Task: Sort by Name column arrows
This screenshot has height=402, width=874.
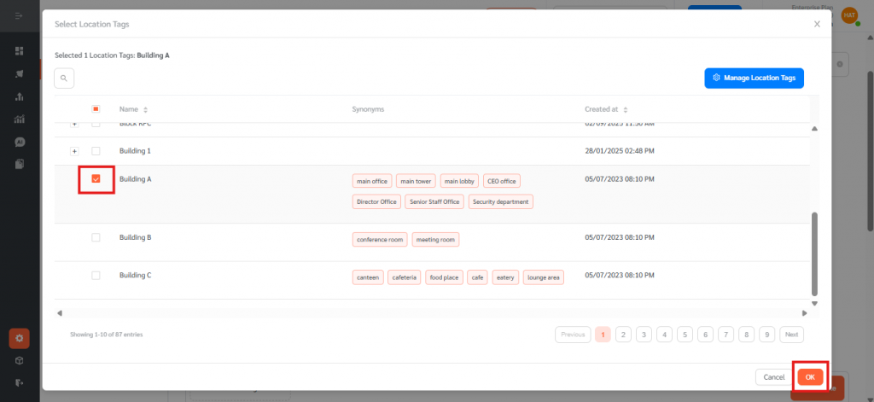Action: [145, 110]
